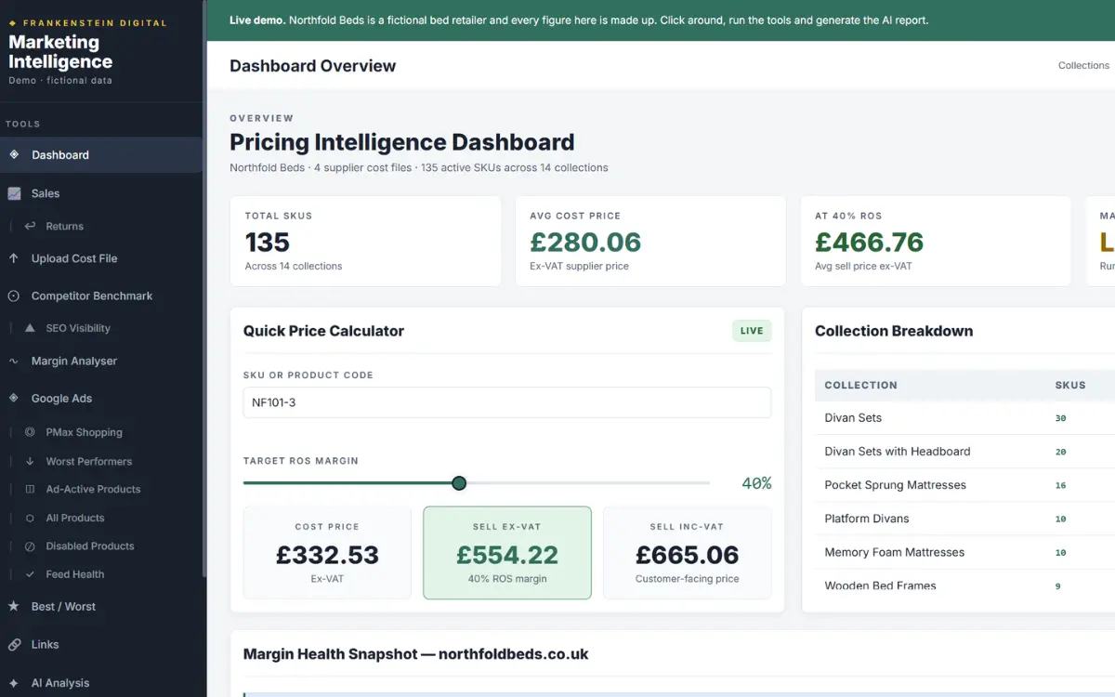
Task: Click Platform Divans collection row
Action: [x=964, y=519]
